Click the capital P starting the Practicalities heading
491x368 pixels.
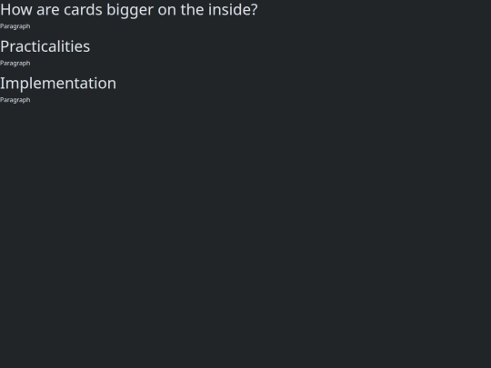coord(5,46)
